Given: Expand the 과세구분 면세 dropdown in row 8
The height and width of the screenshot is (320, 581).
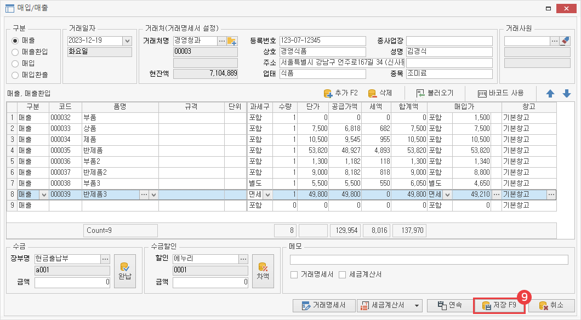Looking at the screenshot, I should tap(268, 195).
